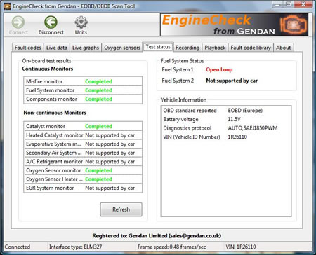
Task: Open the About tab
Action: pyautogui.click(x=283, y=48)
